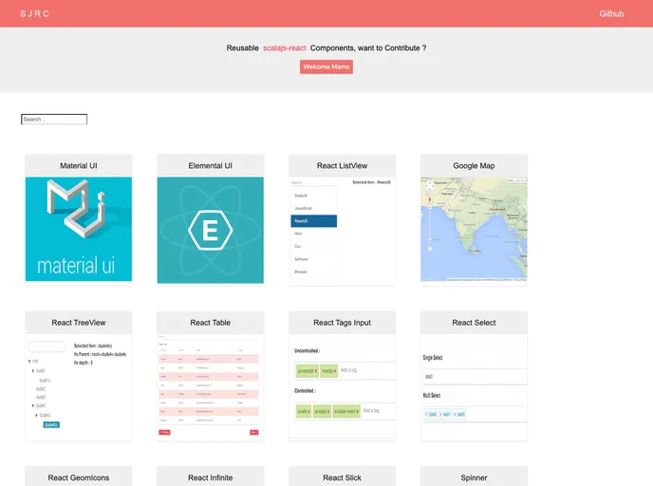Open the React GeomIcons card
The height and width of the screenshot is (486, 653).
click(79, 477)
